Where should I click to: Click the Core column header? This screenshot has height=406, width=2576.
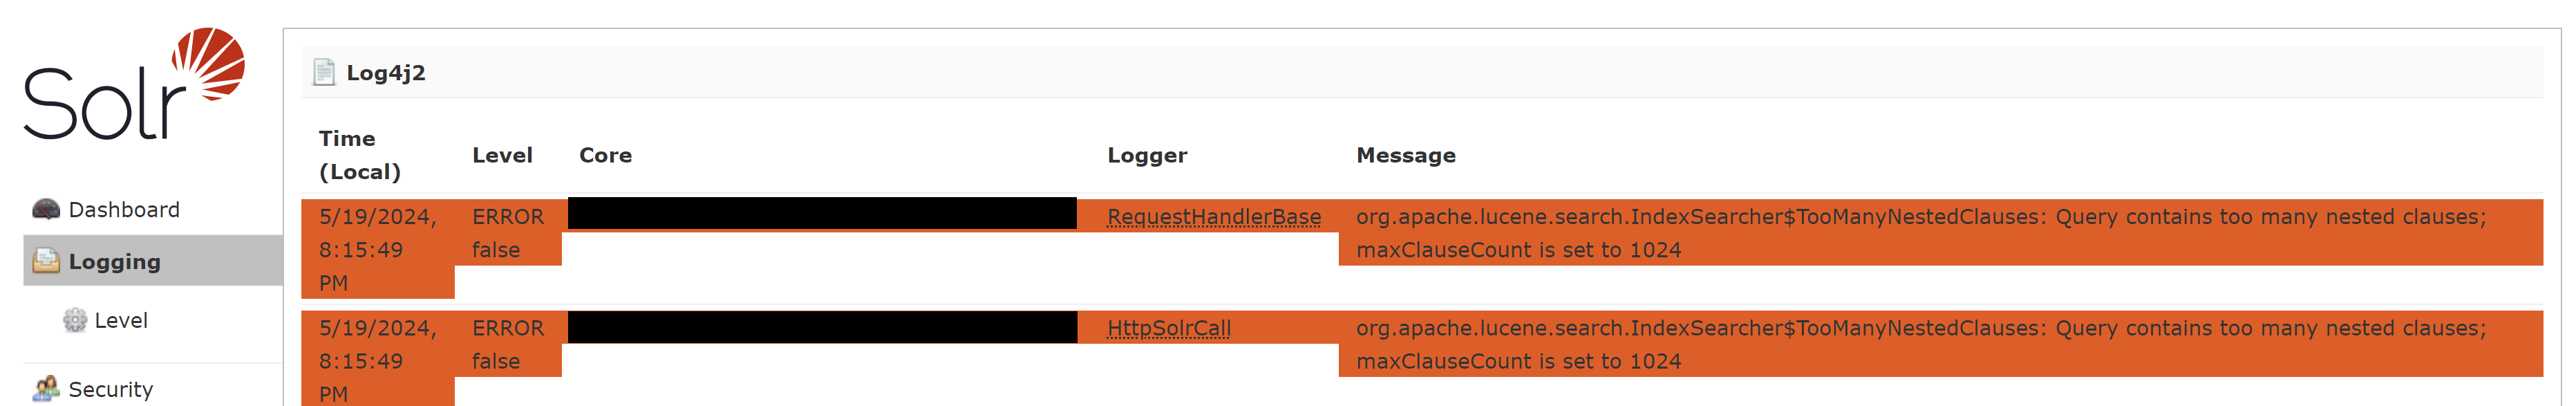click(x=605, y=155)
